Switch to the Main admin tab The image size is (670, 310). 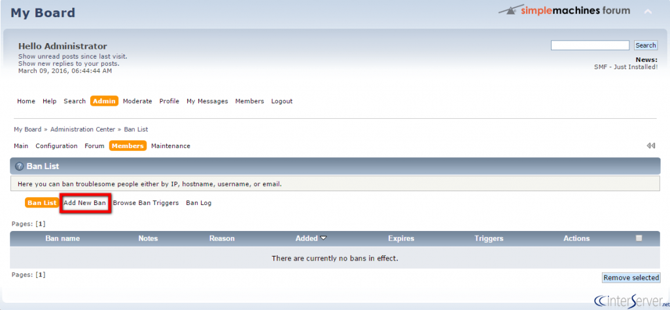[21, 146]
